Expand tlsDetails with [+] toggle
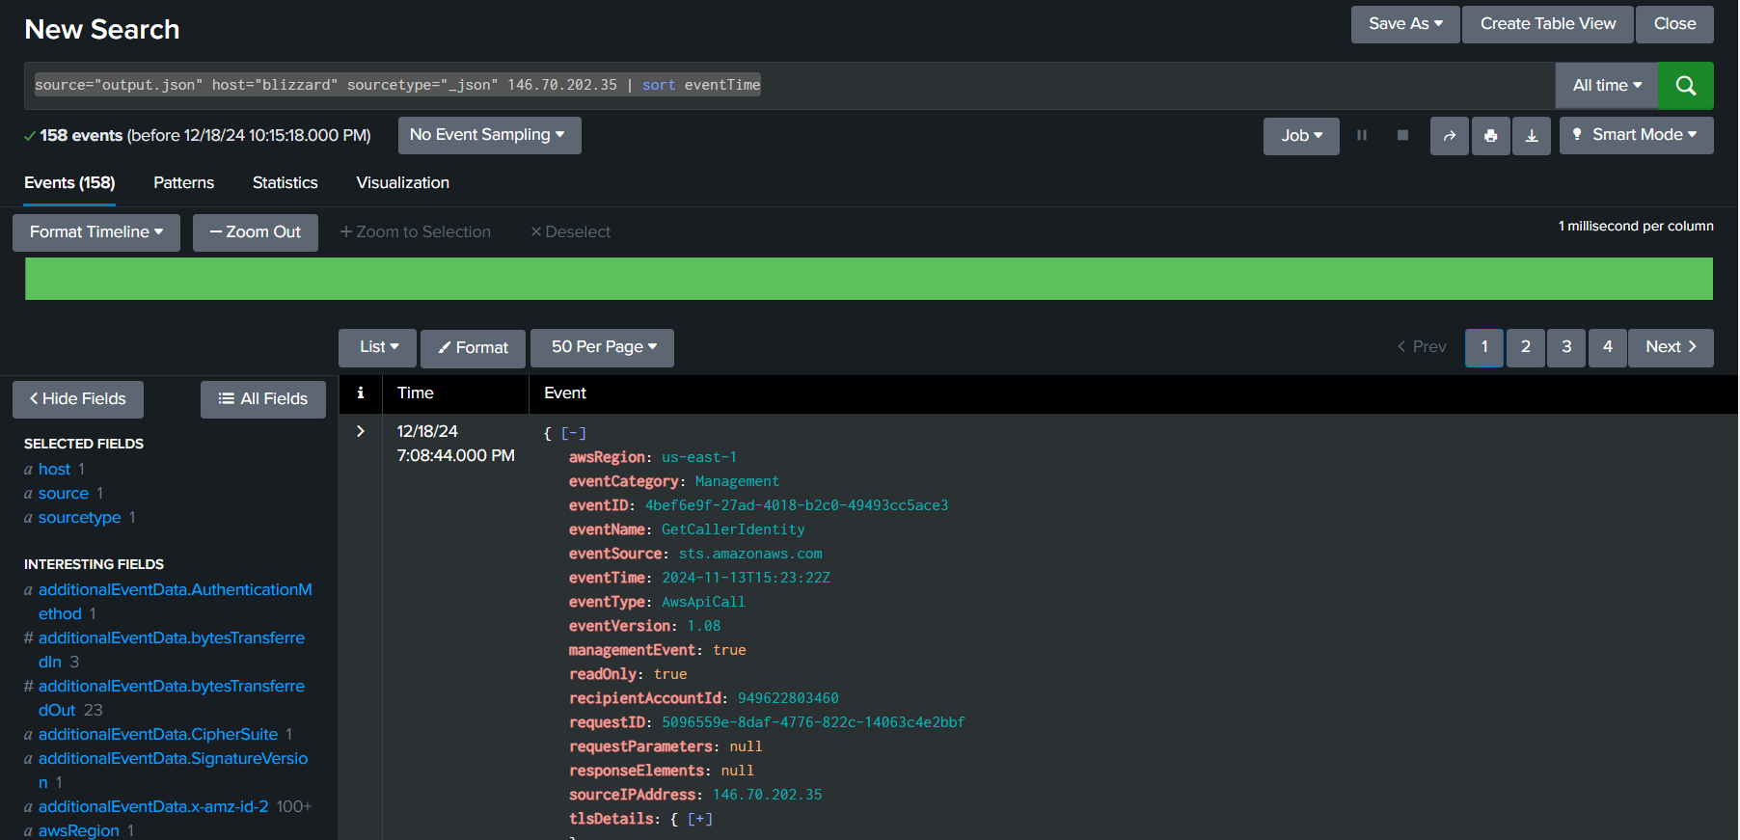The width and height of the screenshot is (1740, 840). pos(700,819)
